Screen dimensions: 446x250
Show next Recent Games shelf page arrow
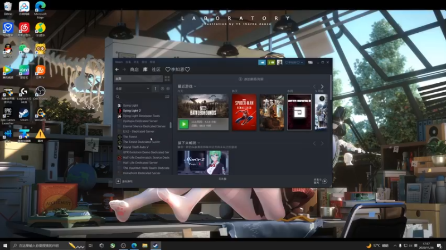pos(322,87)
